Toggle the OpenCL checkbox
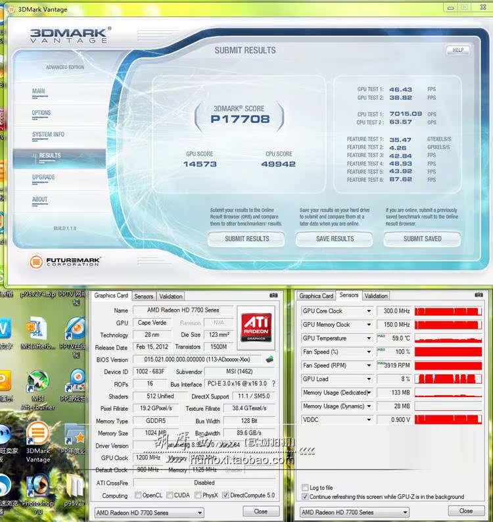 [137, 495]
